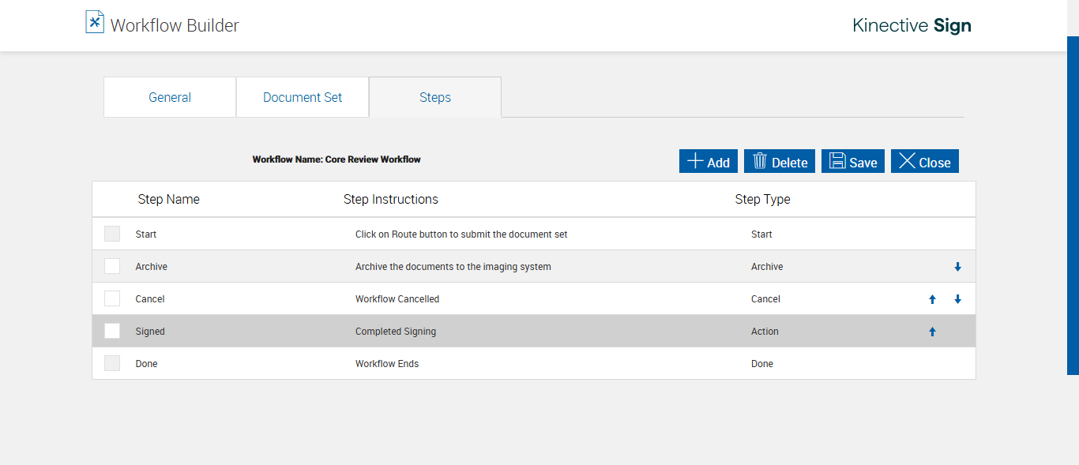1079x465 pixels.
Task: Click the Step Name column header
Action: 168,199
